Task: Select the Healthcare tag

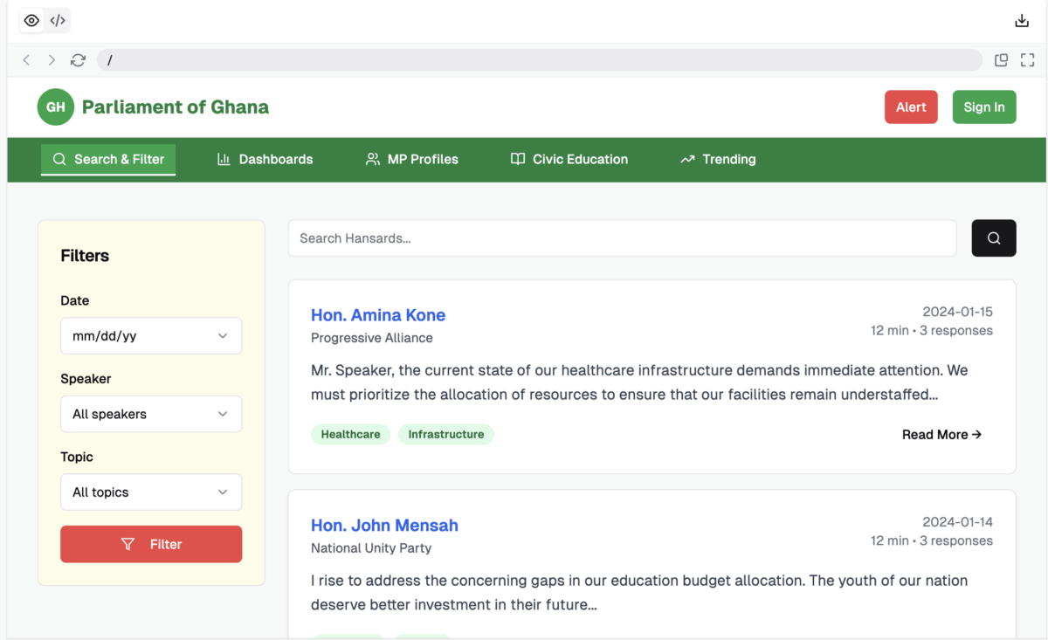Action: 350,434
